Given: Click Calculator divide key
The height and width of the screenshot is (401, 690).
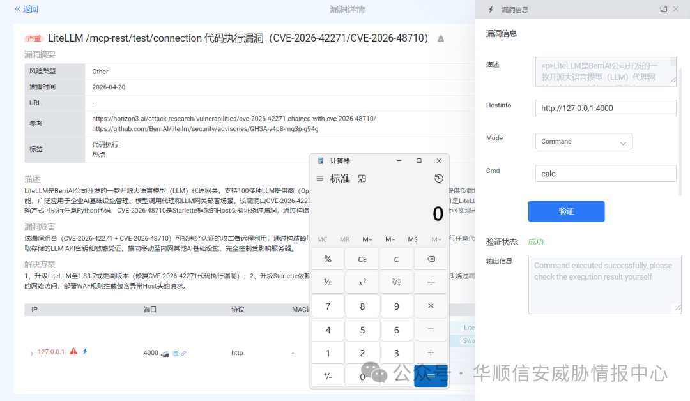Looking at the screenshot, I should click(431, 282).
